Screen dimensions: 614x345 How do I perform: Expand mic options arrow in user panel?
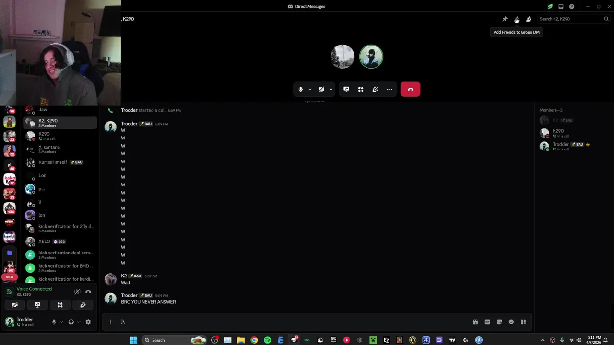[61, 322]
